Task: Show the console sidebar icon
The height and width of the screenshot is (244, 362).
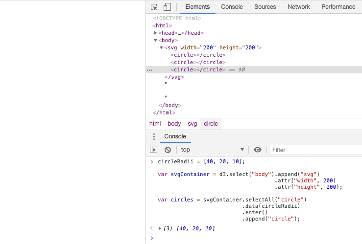Action: 153,150
